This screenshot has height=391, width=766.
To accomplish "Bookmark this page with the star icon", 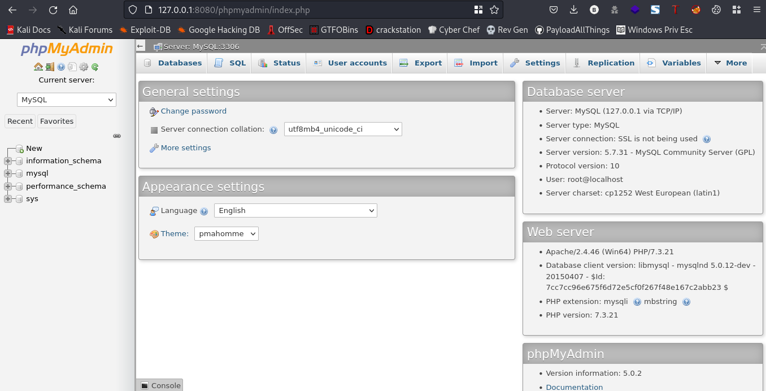I will 494,10.
